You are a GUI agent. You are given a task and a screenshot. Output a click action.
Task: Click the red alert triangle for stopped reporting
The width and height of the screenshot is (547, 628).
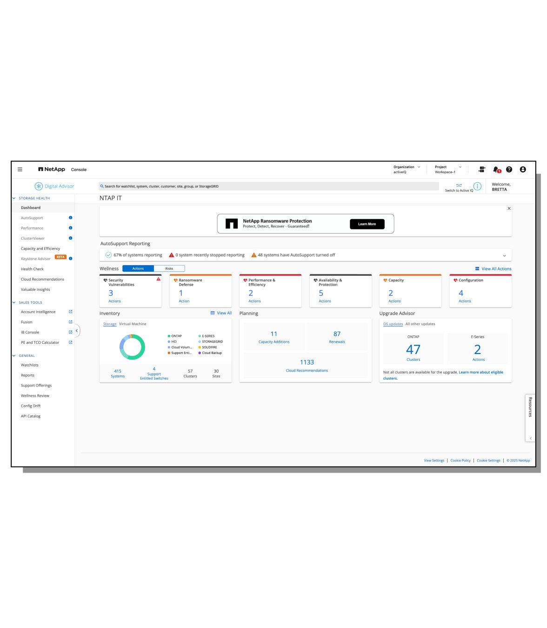[x=171, y=255]
